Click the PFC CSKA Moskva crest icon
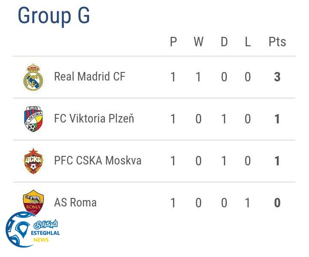 pyautogui.click(x=33, y=161)
